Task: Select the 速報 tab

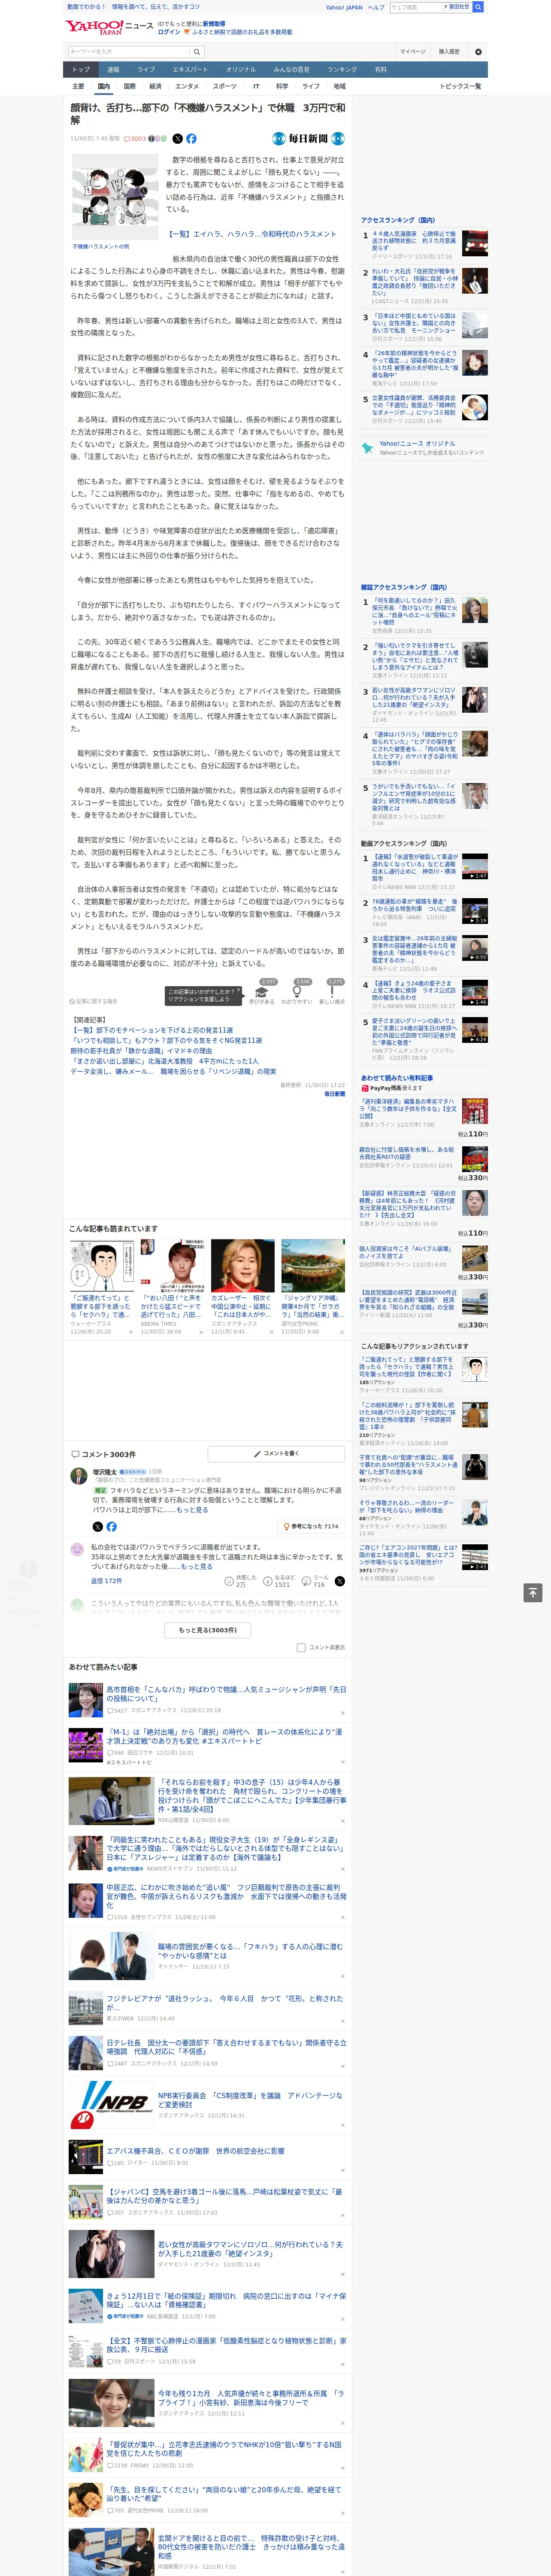Action: [113, 70]
